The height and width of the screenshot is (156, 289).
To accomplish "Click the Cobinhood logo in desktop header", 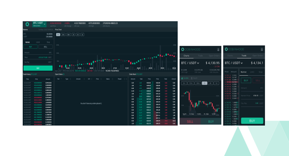I will click(x=27, y=24).
